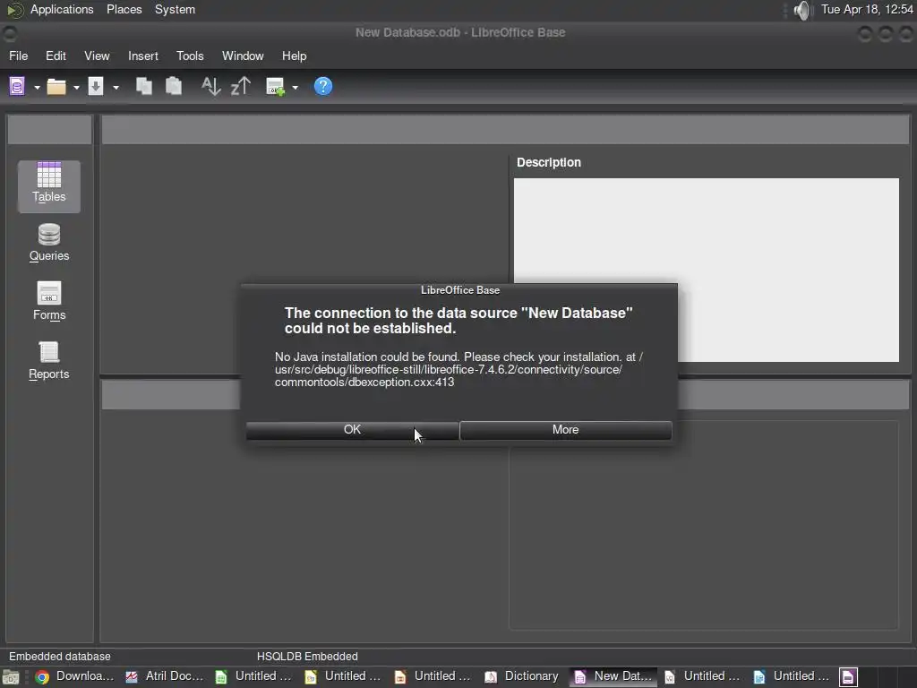Click the Open folder toolbar icon
The image size is (917, 688).
click(56, 87)
